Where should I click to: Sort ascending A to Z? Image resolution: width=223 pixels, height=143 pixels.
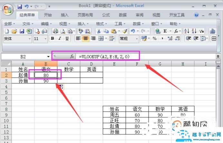[187, 31]
